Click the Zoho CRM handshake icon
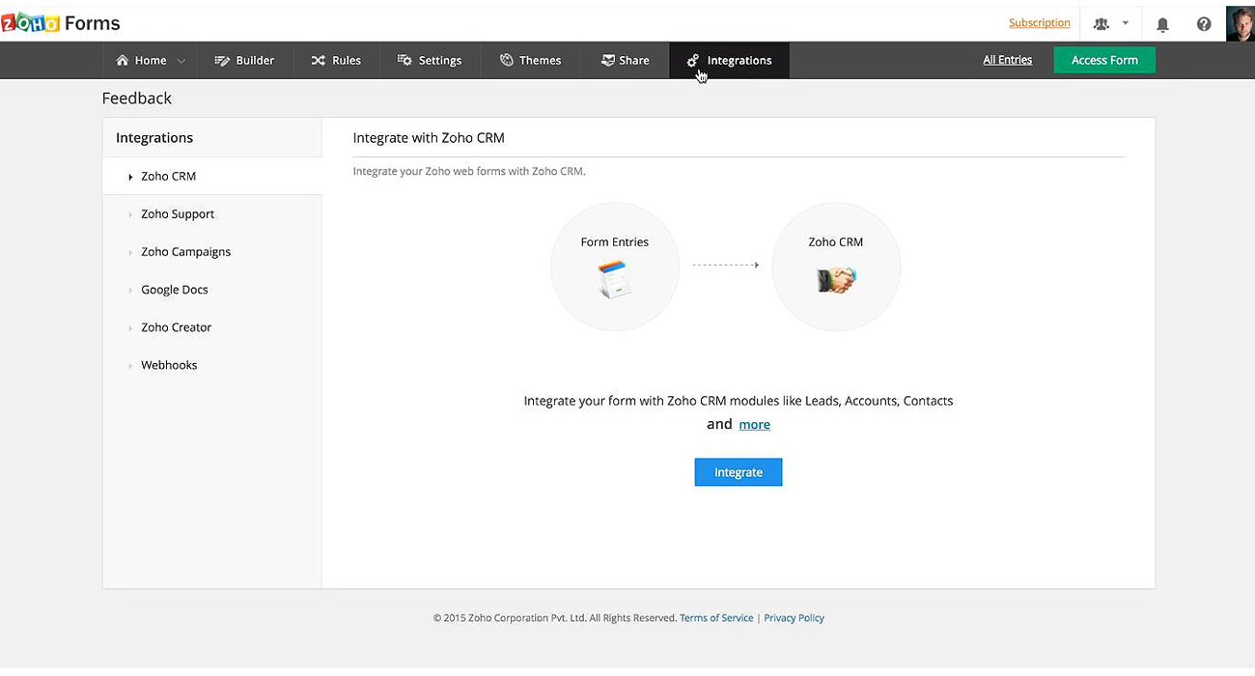The height and width of the screenshot is (676, 1255). [x=835, y=280]
